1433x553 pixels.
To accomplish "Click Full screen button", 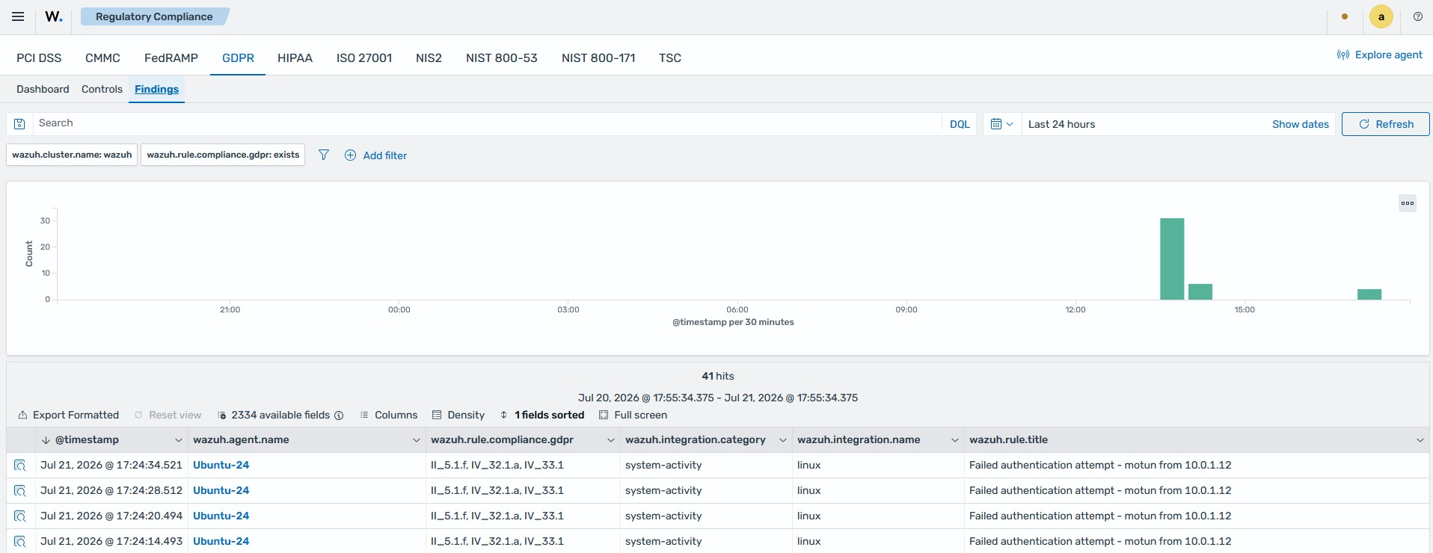I will pyautogui.click(x=633, y=415).
